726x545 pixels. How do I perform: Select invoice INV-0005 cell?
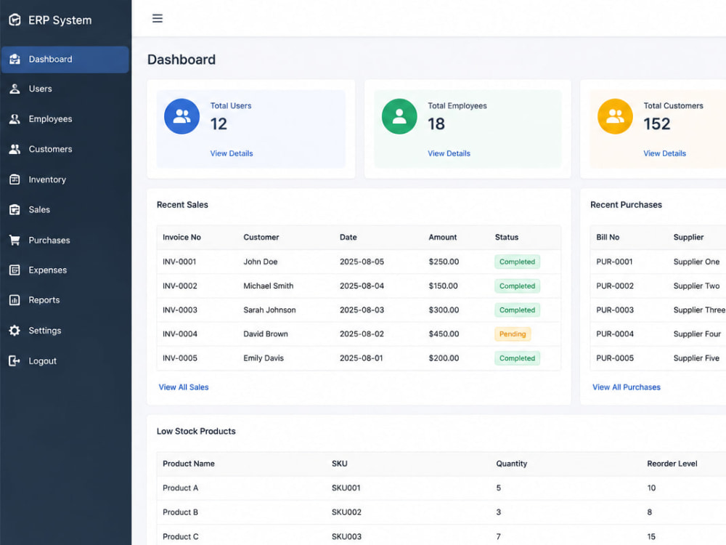click(x=179, y=358)
